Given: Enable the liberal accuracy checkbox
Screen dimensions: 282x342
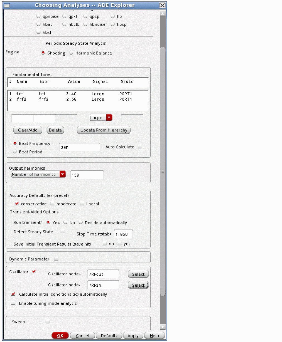Looking at the screenshot, I should pos(82,204).
